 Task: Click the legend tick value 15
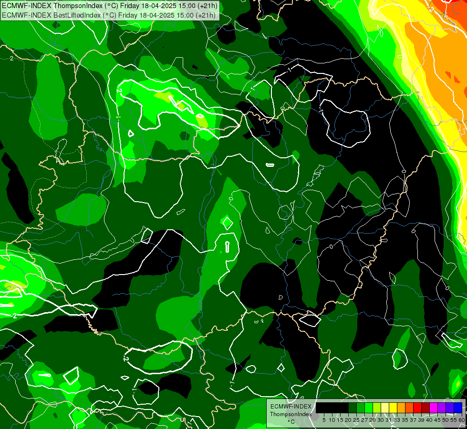coord(341,420)
